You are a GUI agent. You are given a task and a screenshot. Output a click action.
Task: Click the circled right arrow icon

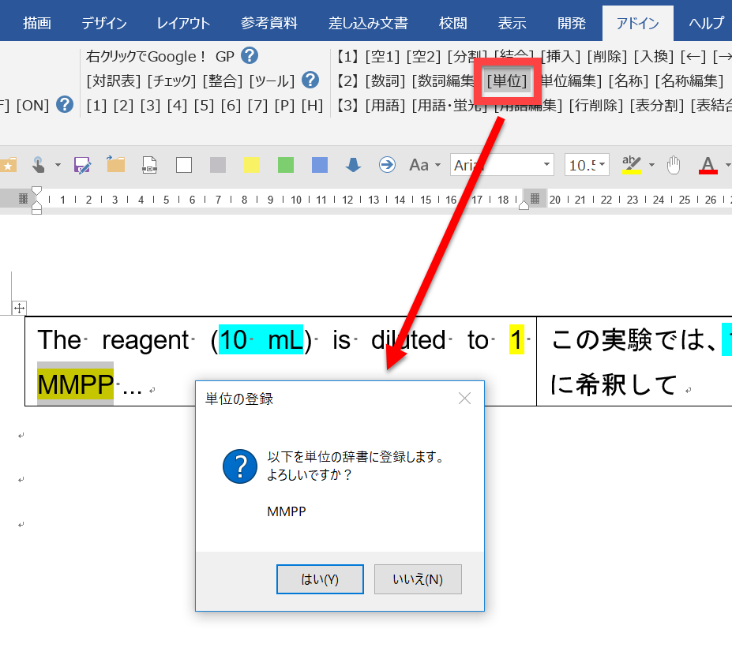(x=387, y=164)
